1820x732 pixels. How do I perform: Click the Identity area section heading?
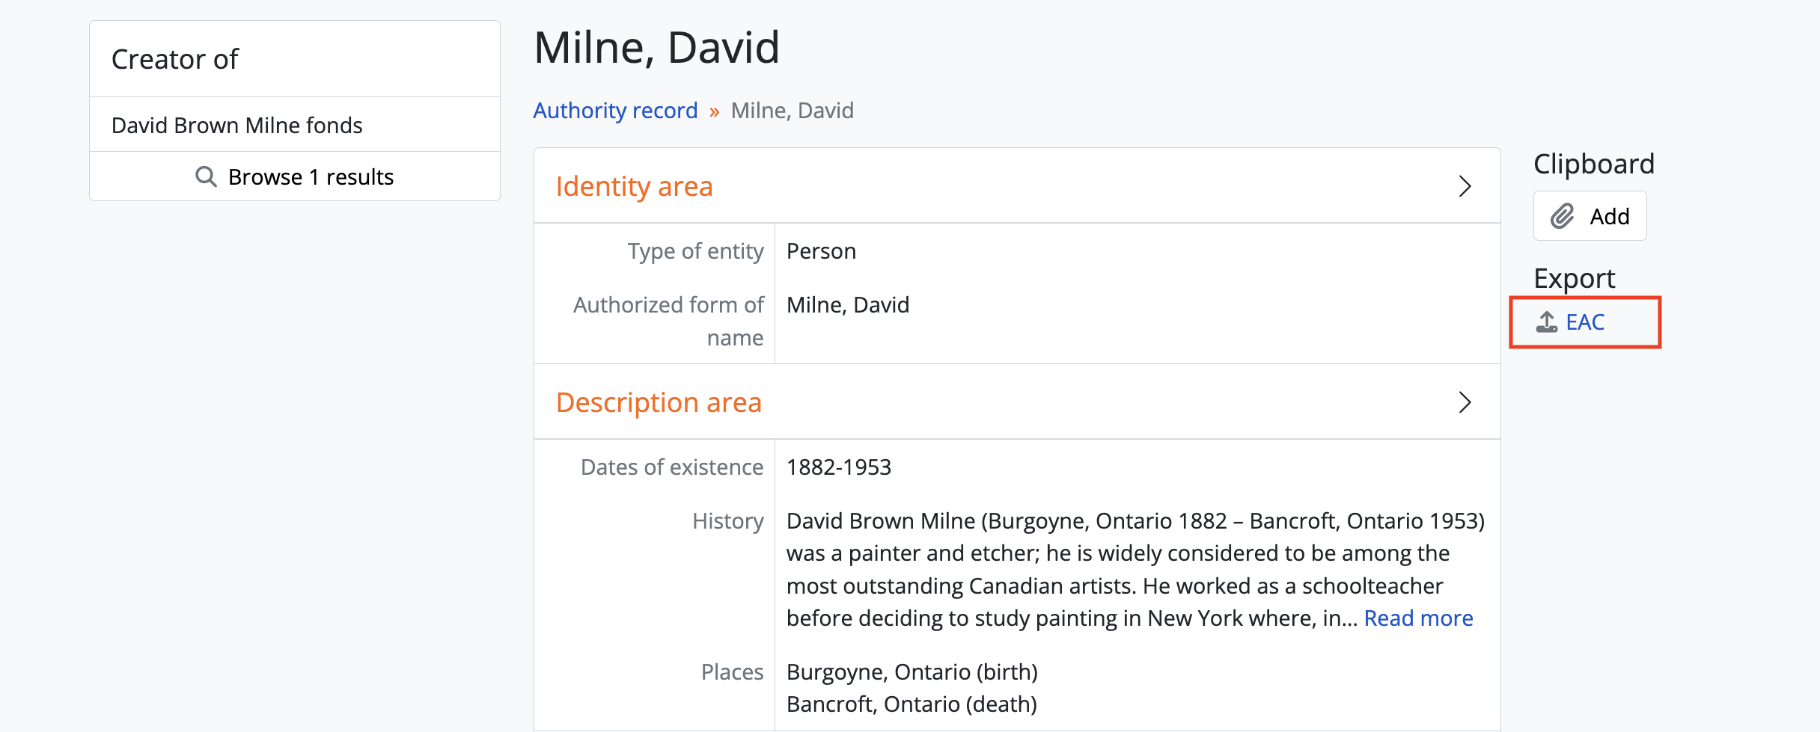[634, 186]
